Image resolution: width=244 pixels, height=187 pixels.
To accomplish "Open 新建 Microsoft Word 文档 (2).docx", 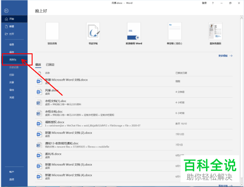I will (134, 134).
